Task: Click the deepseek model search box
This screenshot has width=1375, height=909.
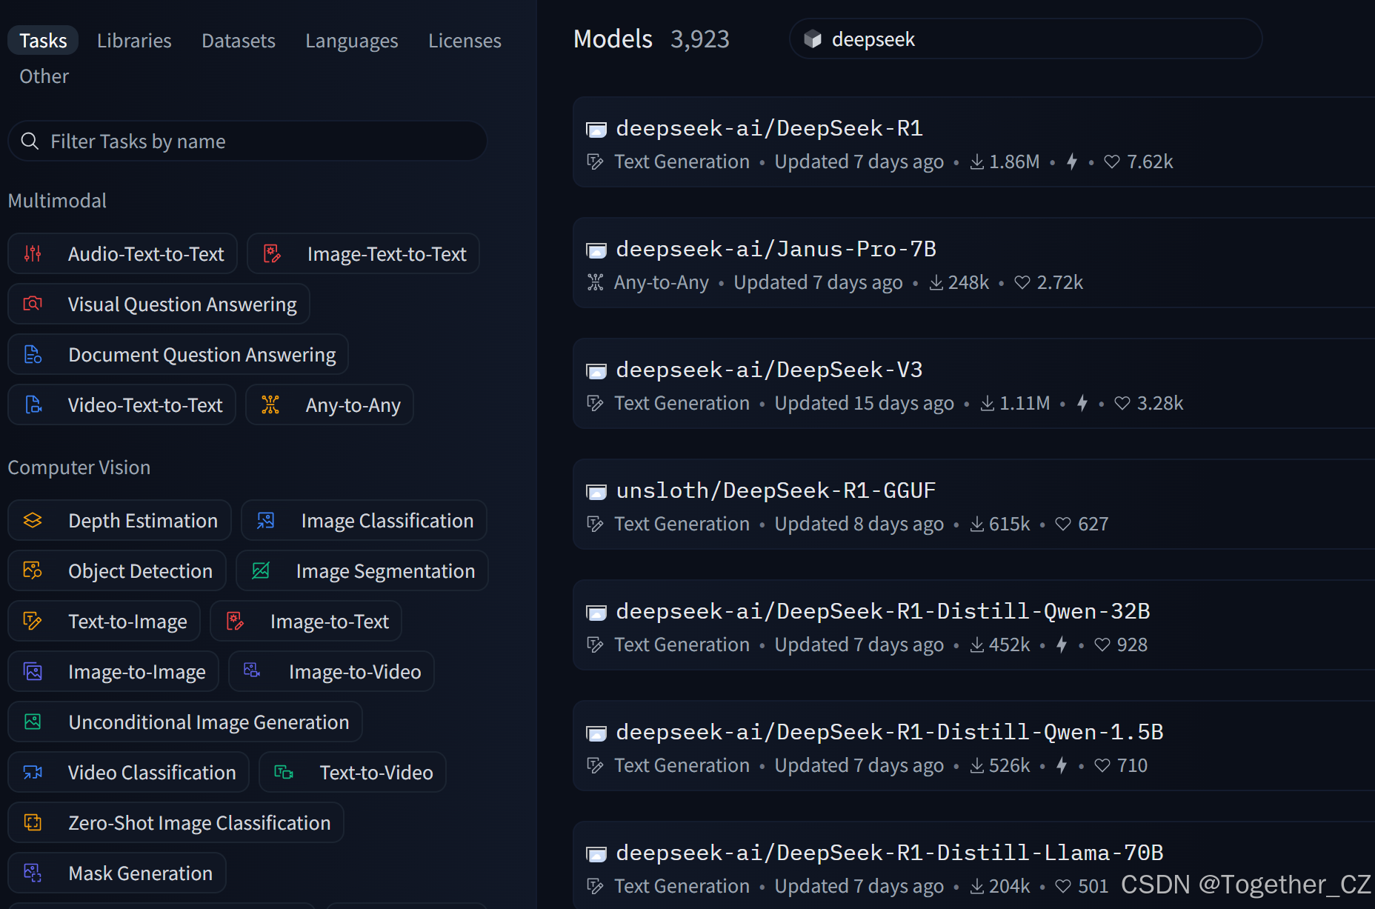Action: point(1025,39)
